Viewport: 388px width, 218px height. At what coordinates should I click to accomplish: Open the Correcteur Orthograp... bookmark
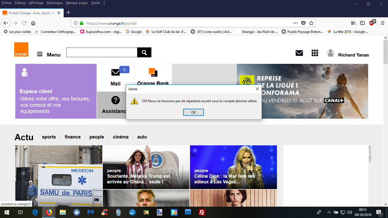coord(56,32)
